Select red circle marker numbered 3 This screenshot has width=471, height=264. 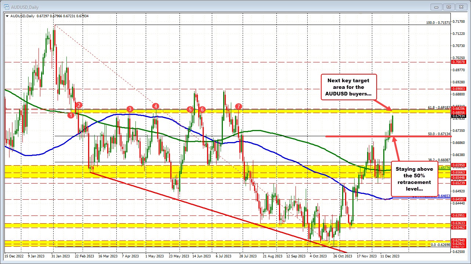[x=129, y=109]
